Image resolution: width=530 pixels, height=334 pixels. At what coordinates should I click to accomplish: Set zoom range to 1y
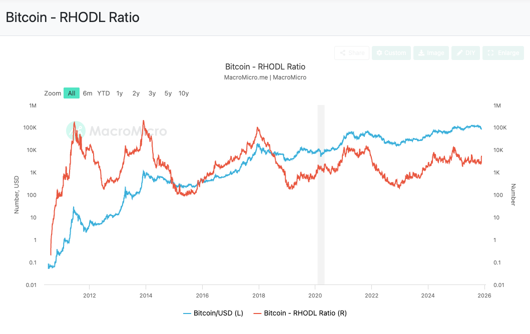click(x=120, y=93)
